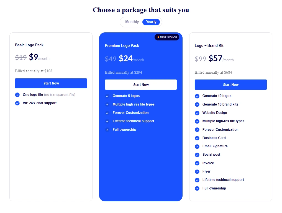The image size is (282, 213).
Task: Click checkmark beside Generate 10 brand kits
Action: coord(197,104)
